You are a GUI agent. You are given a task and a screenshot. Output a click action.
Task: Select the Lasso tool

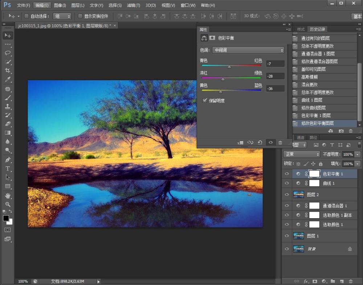click(x=8, y=53)
